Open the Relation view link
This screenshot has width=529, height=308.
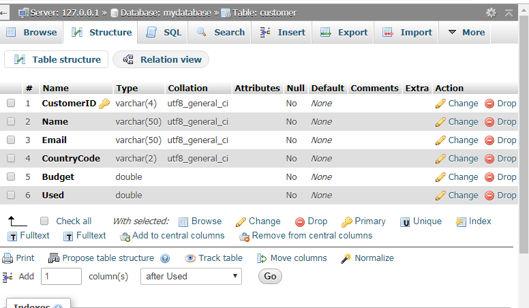(162, 60)
